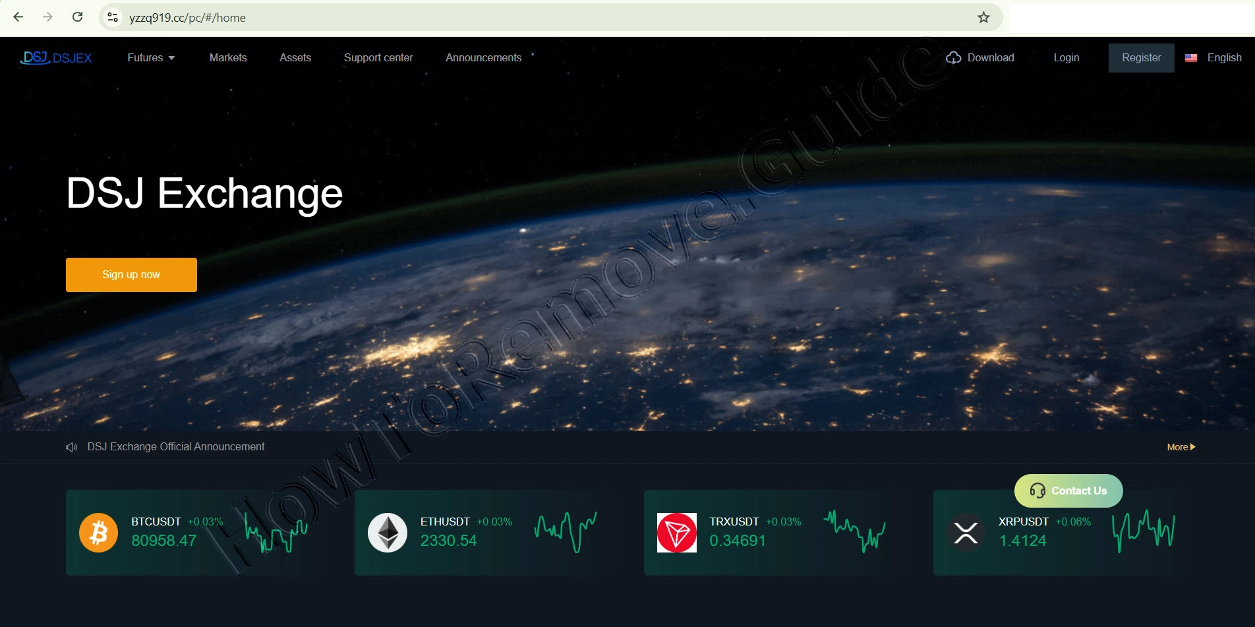Click the BTCUSDT sparkline chart
Viewport: 1255px width, 627px height.
click(276, 533)
